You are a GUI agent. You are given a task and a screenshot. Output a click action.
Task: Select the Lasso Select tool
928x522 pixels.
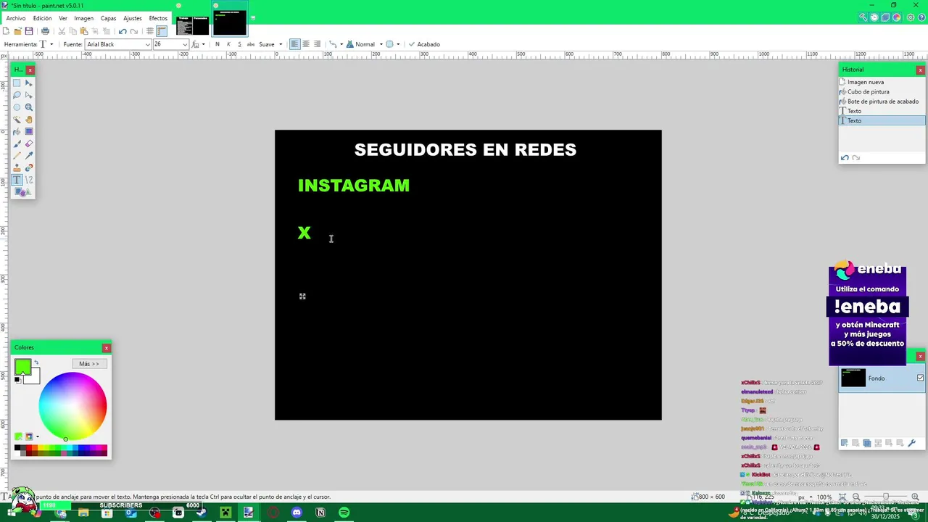point(17,95)
